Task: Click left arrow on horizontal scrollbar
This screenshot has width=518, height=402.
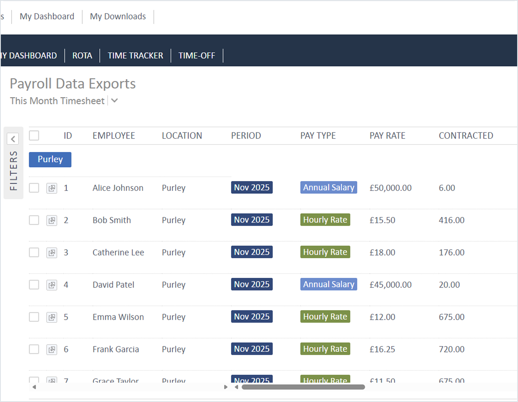Action: (34, 387)
